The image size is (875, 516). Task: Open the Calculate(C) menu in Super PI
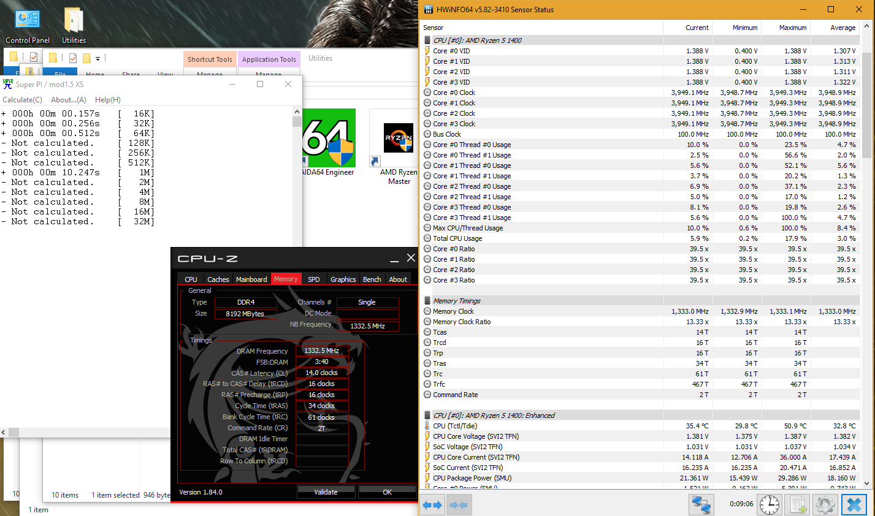[x=23, y=100]
